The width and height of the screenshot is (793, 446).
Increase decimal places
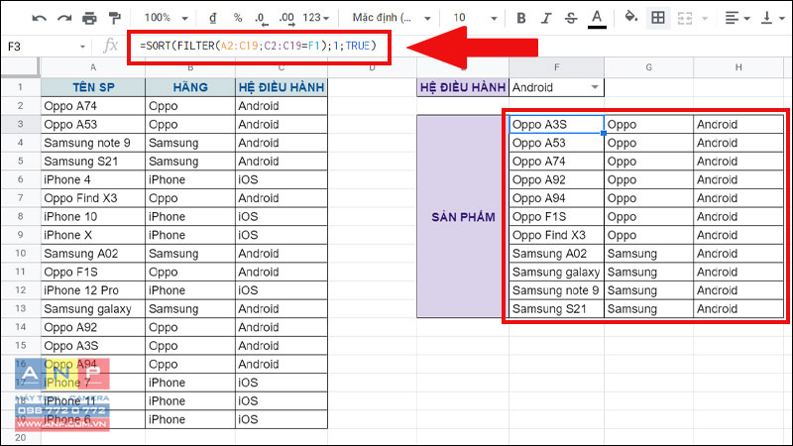286,19
